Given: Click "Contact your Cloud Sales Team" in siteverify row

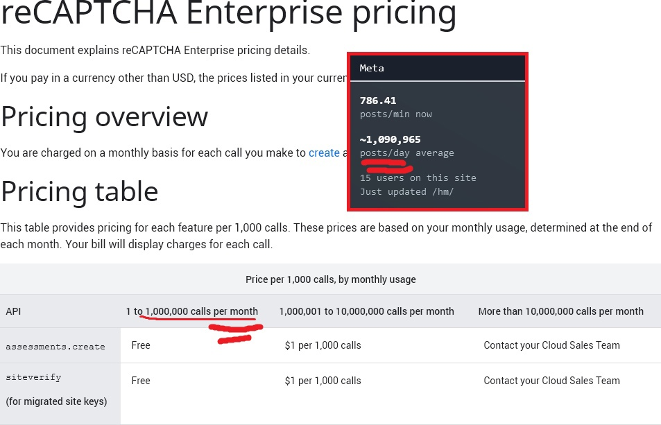Looking at the screenshot, I should pyautogui.click(x=552, y=381).
